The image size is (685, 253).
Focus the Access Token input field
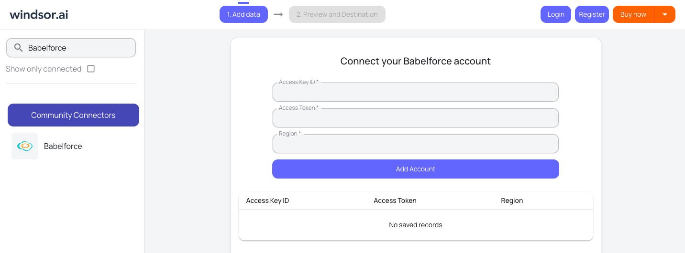(415, 118)
